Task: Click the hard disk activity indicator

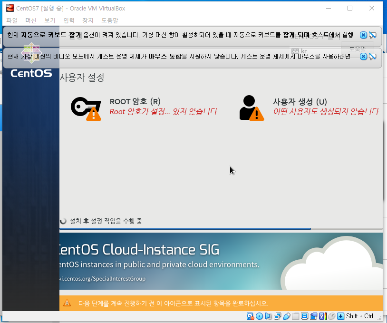Action: (x=250, y=316)
